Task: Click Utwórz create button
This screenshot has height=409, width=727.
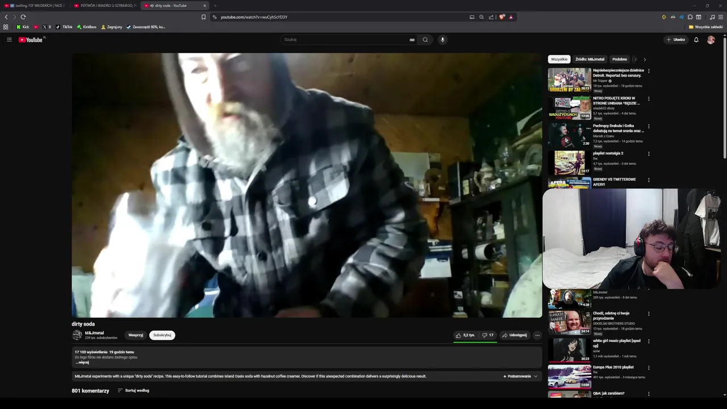Action: (676, 40)
